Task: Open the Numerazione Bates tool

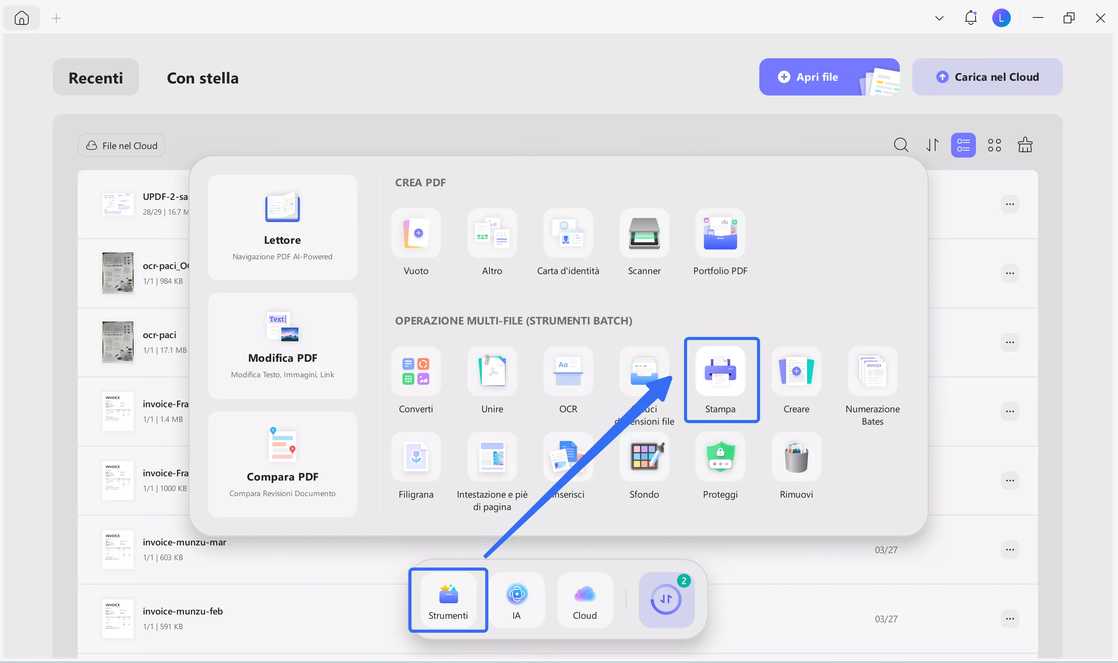Action: tap(872, 371)
